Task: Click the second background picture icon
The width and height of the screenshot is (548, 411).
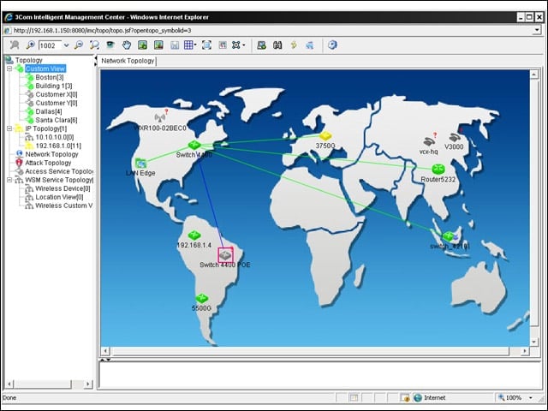Action: coord(158,45)
